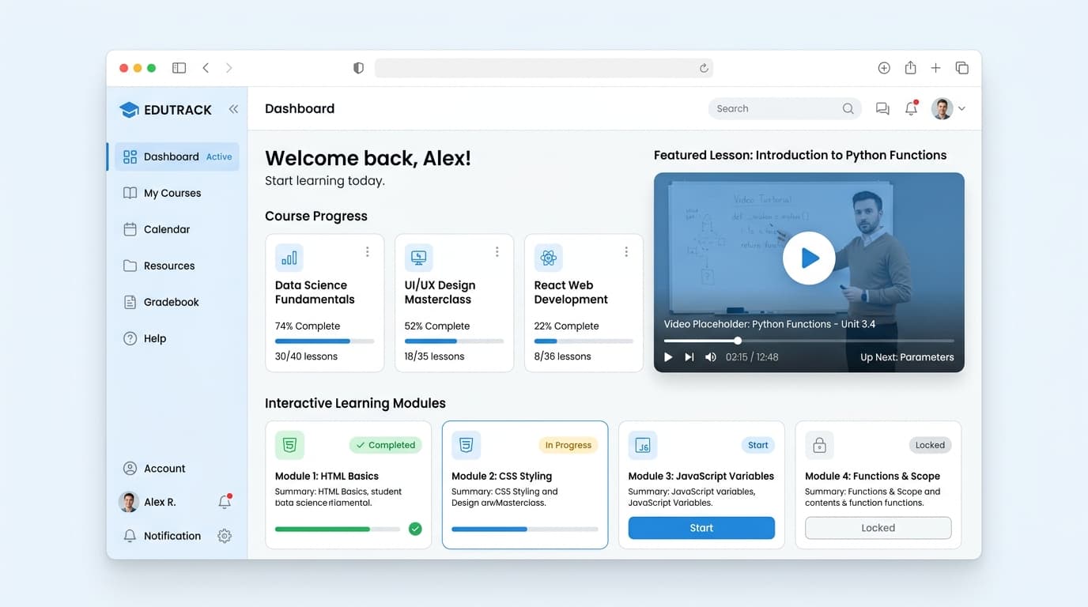Go forward with browser forward arrow

(229, 68)
